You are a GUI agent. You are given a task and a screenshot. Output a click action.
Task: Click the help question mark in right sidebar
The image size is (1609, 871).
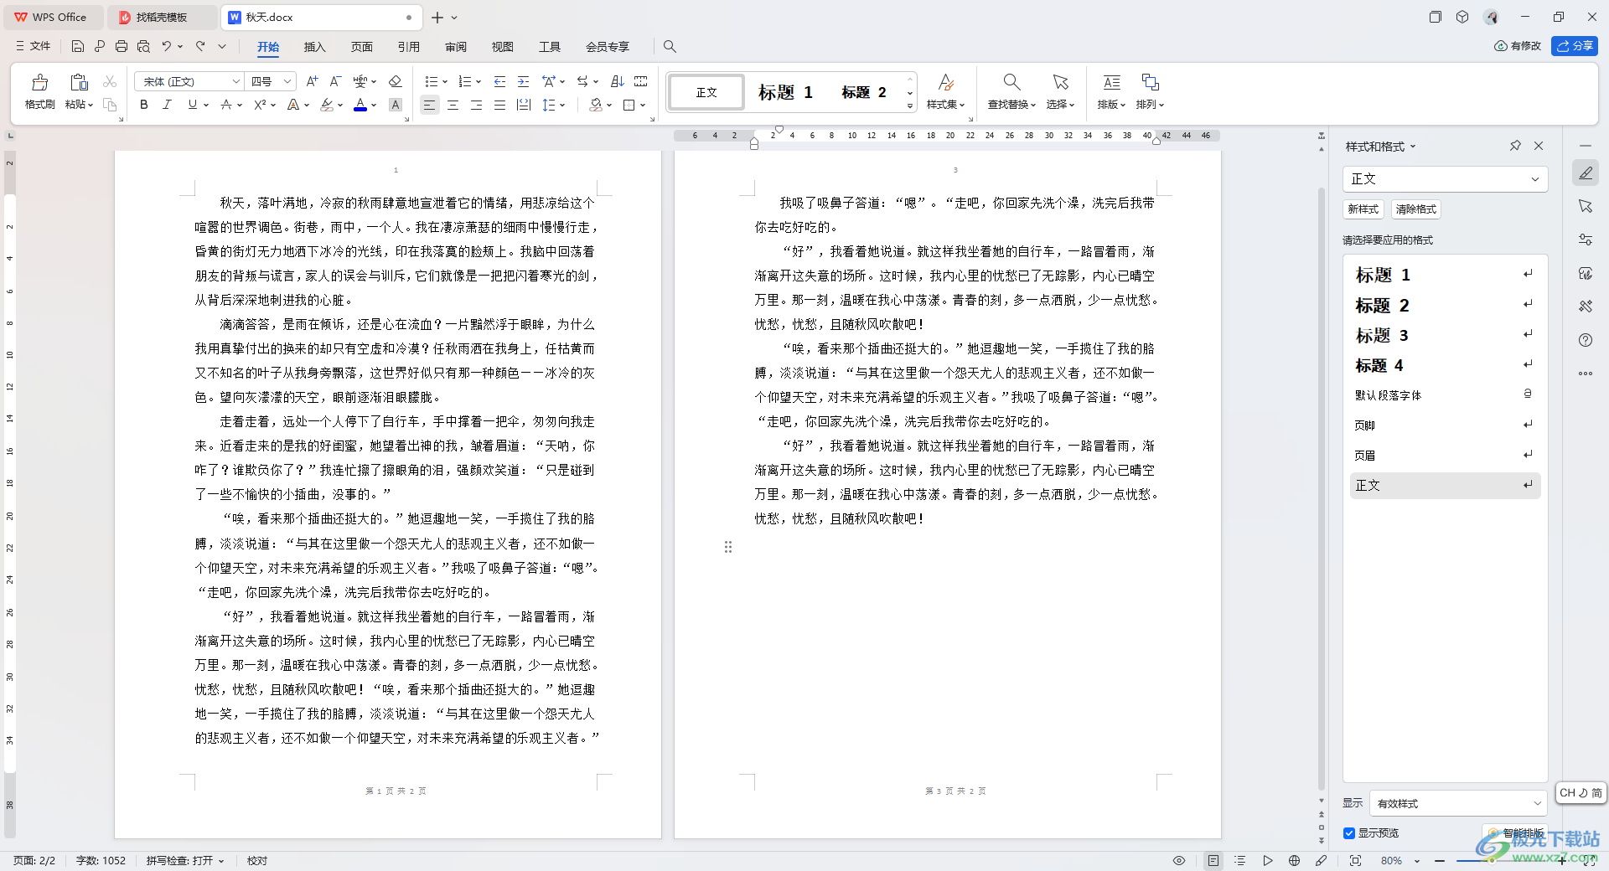click(1586, 340)
